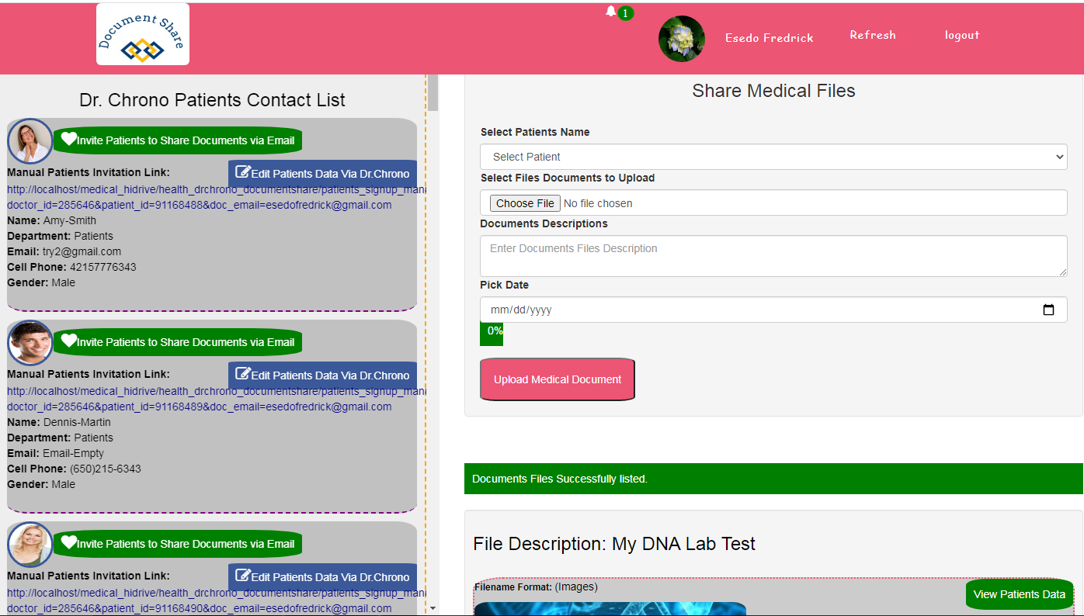Click the Dr. Chrono Patients Contact List heading
1084x616 pixels.
tap(212, 100)
